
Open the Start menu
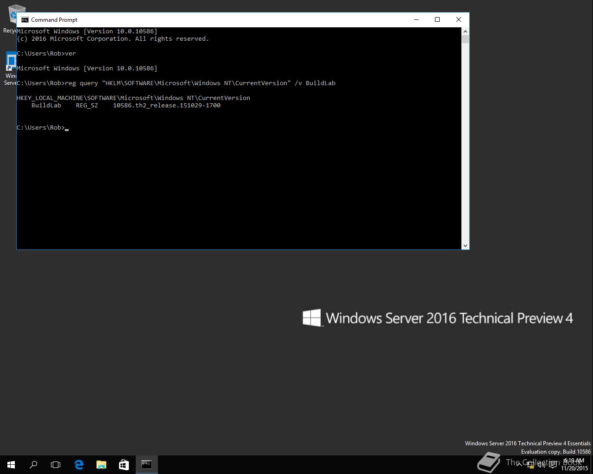tap(11, 465)
